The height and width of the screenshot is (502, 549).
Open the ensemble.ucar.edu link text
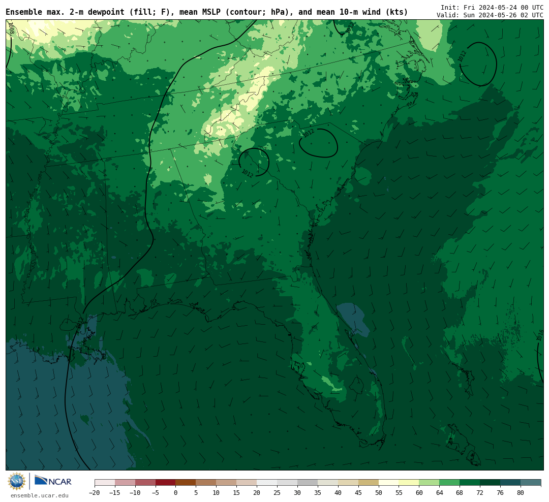tap(40, 495)
